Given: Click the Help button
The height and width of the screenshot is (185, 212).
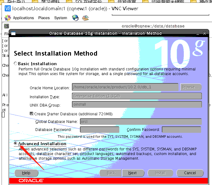Looking at the screenshot, I should tap(26, 173).
